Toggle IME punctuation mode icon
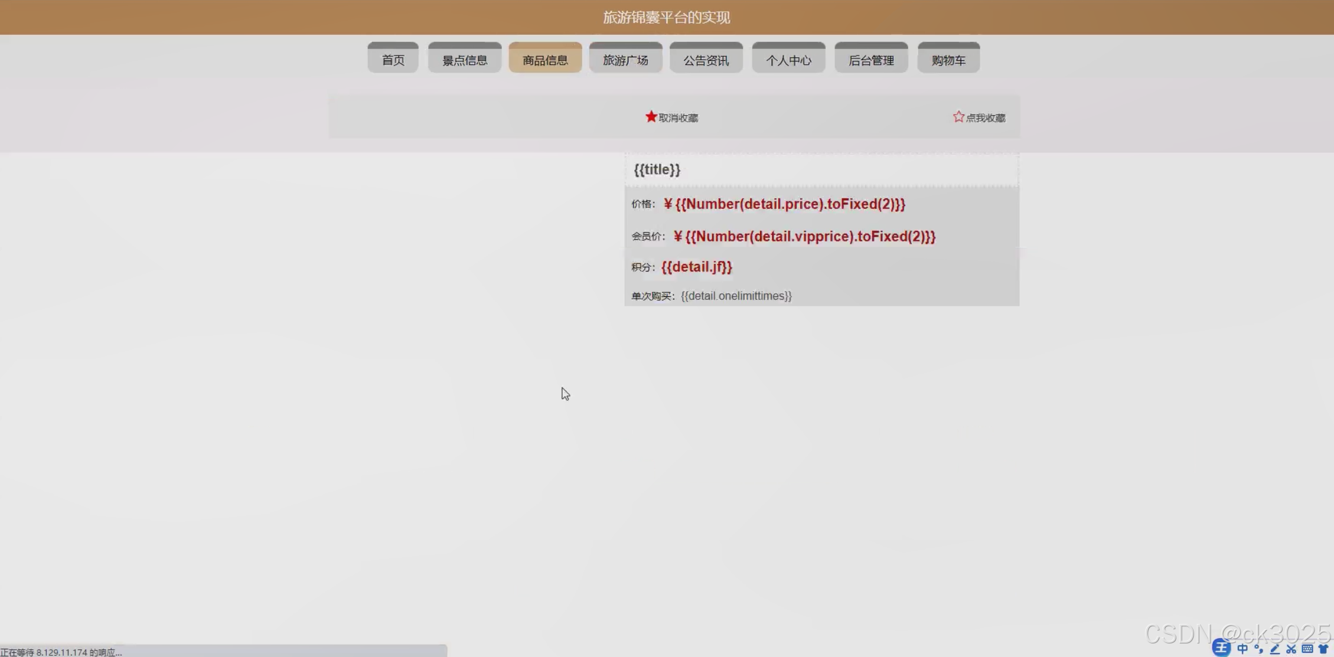 tap(1258, 649)
